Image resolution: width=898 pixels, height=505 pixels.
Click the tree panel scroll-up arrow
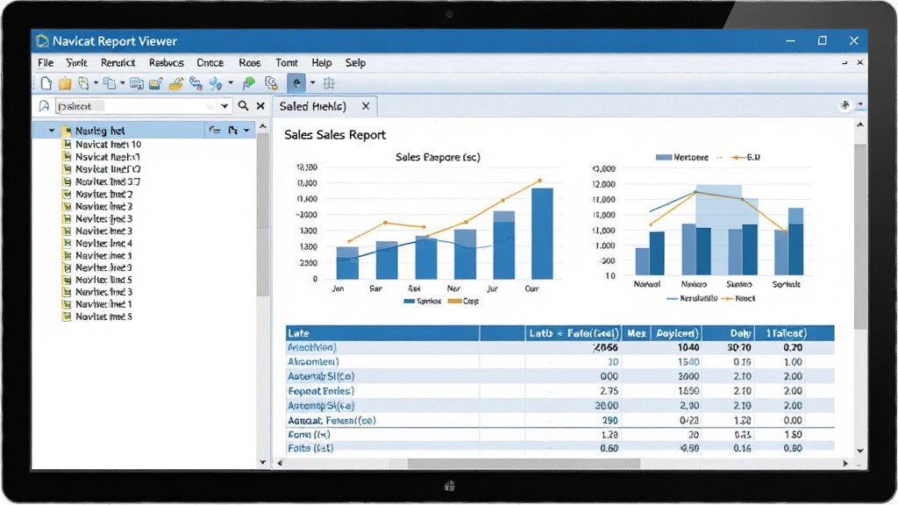(x=263, y=126)
